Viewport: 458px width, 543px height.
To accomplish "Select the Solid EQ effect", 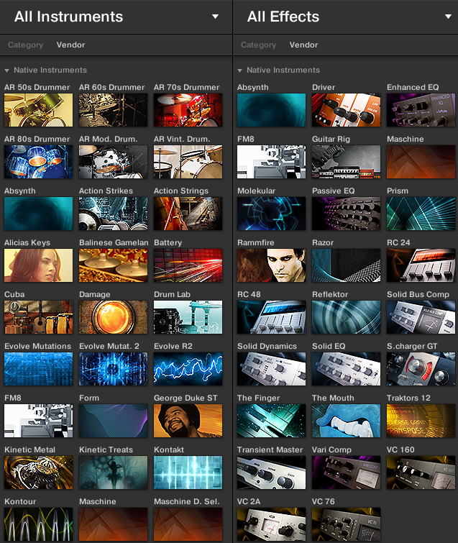I will click(x=346, y=369).
